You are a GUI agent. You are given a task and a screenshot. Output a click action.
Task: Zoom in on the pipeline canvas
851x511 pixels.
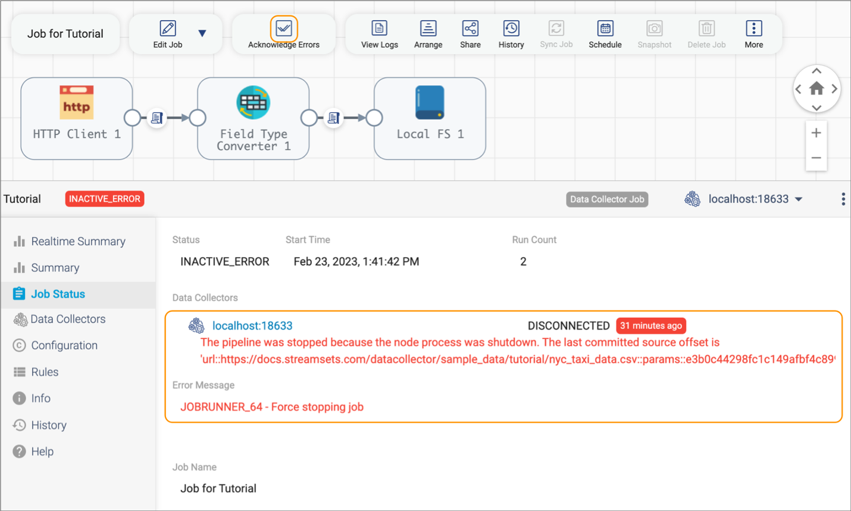click(x=816, y=132)
